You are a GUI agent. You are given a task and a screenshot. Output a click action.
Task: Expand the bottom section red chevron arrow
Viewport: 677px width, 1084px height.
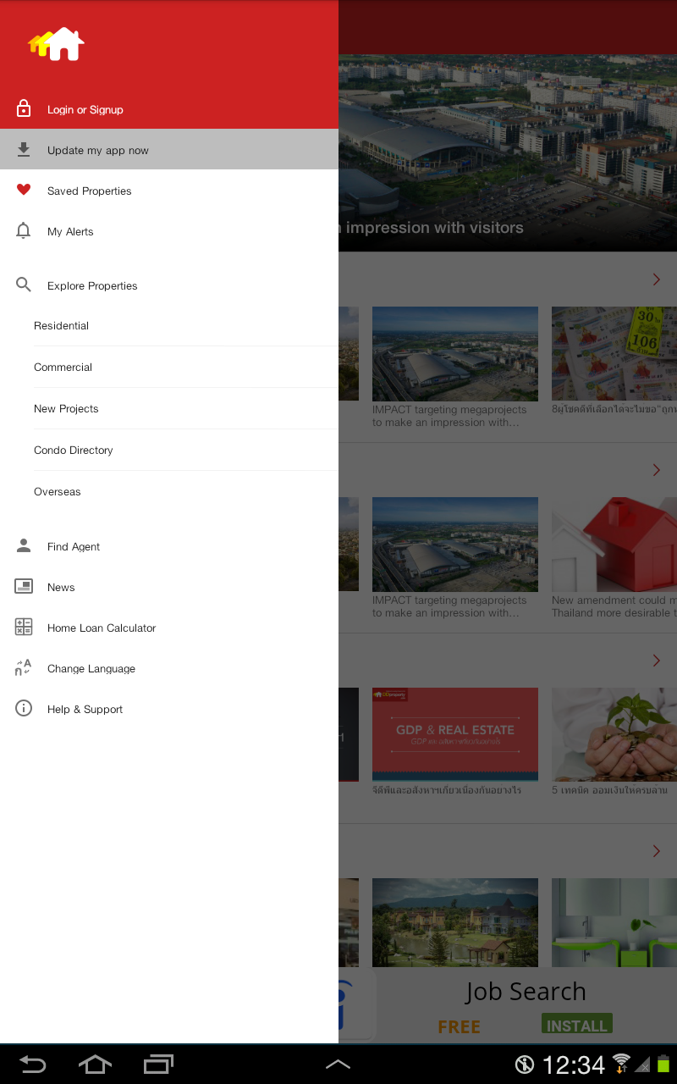[657, 851]
